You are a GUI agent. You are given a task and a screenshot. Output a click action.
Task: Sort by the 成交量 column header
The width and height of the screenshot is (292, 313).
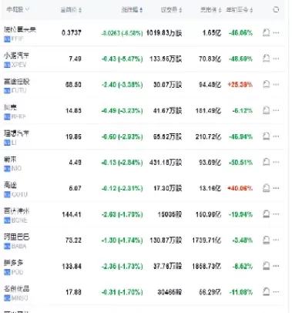(171, 10)
